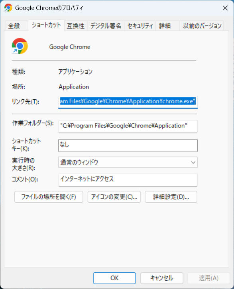Expand the 実行時の大きさ dropdown arrow
Screen dimensions: 234x289
[193, 162]
